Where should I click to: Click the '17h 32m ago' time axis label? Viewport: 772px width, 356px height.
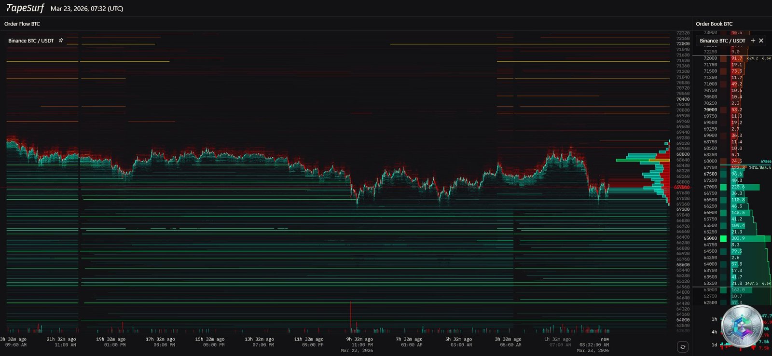[x=160, y=339]
